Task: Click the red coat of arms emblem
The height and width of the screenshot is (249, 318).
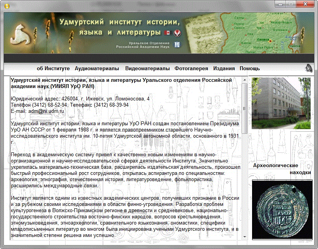Action: point(177,33)
